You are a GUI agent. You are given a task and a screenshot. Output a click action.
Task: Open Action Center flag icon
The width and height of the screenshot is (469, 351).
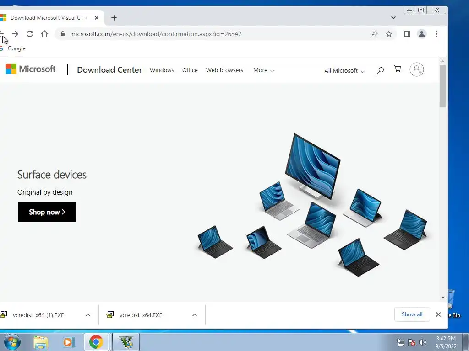412,342
